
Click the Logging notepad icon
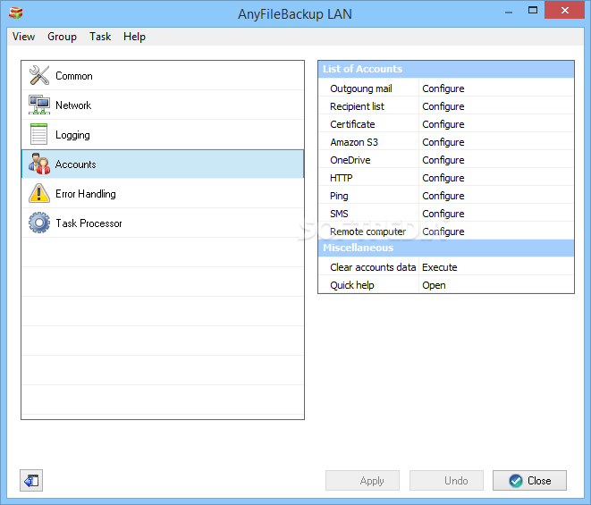[x=38, y=134]
